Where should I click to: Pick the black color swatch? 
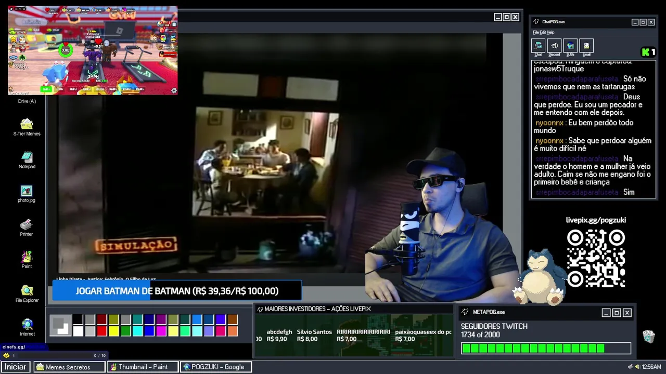click(78, 320)
